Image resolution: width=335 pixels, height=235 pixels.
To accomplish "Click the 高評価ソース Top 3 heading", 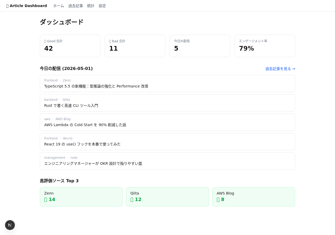I will (x=59, y=181).
